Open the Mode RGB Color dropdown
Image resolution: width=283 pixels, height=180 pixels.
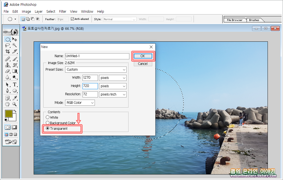[x=80, y=103]
